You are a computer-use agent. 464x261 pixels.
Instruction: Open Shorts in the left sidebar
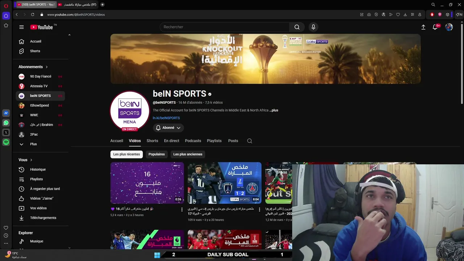pos(41,51)
